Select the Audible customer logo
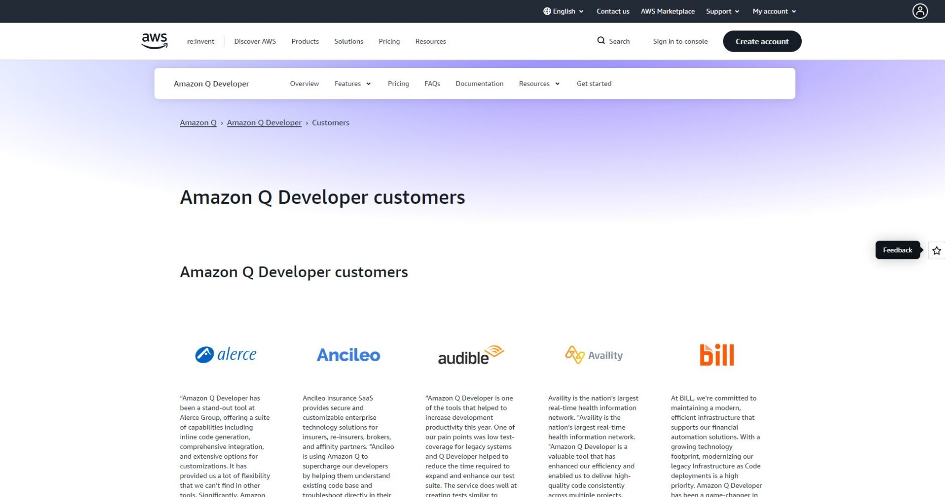 [471, 354]
